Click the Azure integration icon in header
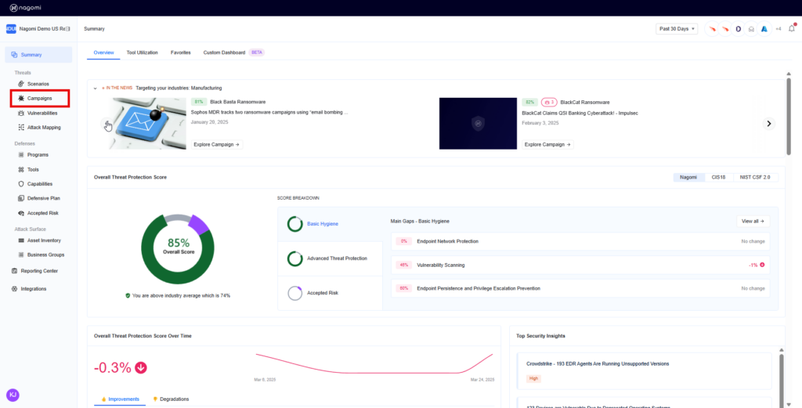Image resolution: width=802 pixels, height=408 pixels. click(x=764, y=29)
